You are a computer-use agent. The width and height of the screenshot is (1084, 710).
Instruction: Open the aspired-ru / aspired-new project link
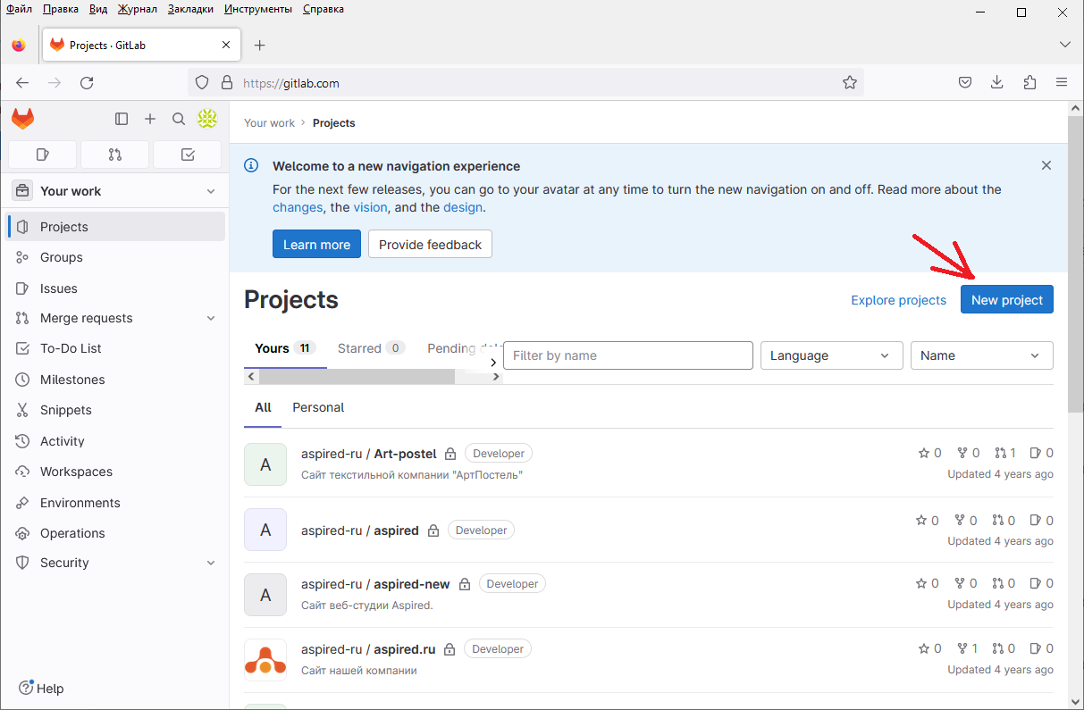click(375, 584)
